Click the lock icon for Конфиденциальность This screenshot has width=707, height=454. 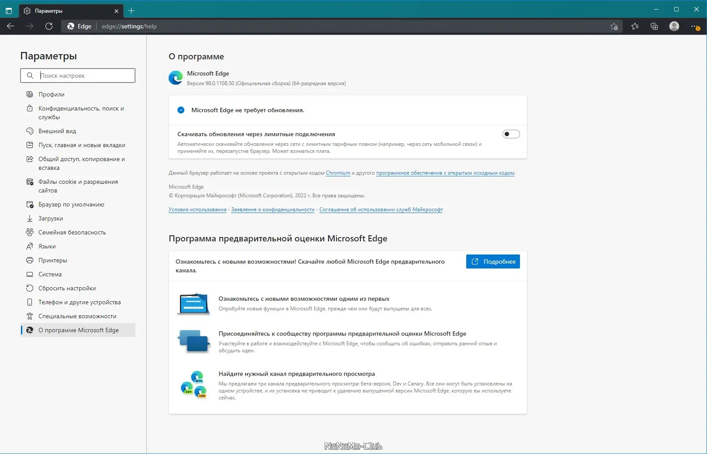click(x=30, y=108)
